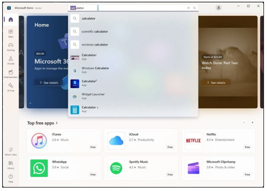Viewport: 267px width, 191px height.
Task: Click the Spotify Music title text
Action: (138, 162)
